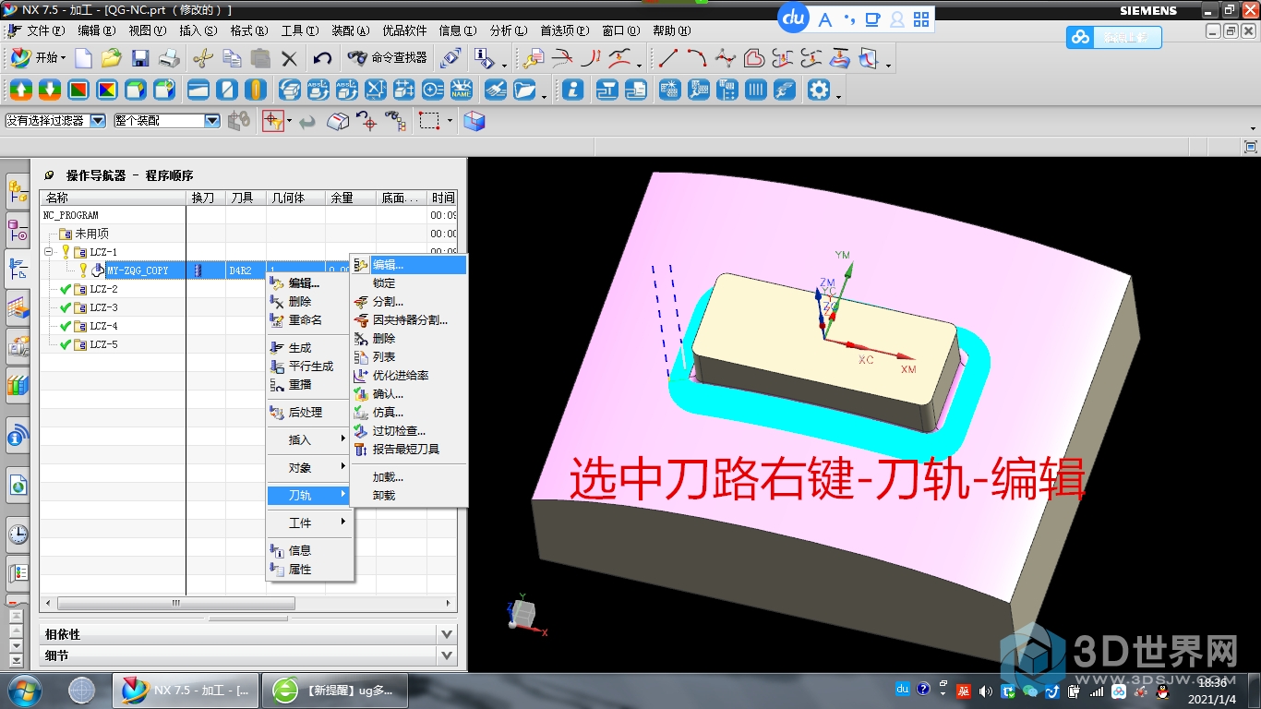Click the Cut scissors icon
The image size is (1261, 709).
(x=202, y=58)
